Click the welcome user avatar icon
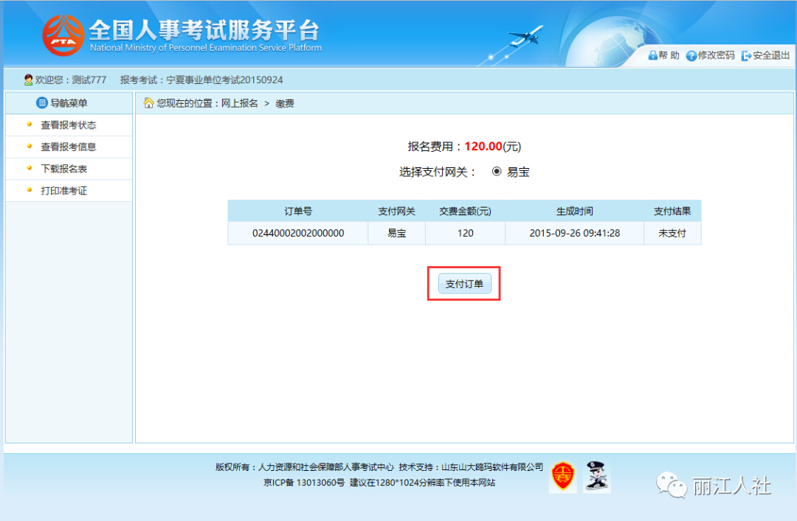The width and height of the screenshot is (797, 521). pos(29,80)
